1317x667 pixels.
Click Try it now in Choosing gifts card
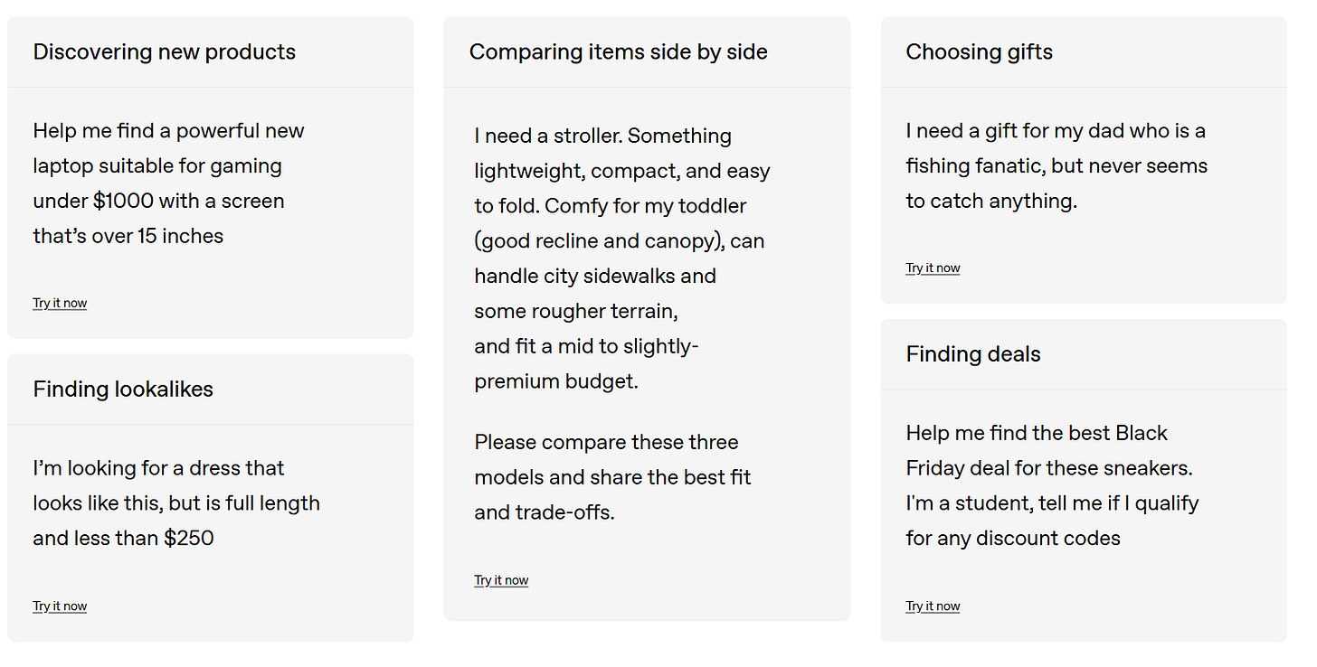tap(933, 268)
